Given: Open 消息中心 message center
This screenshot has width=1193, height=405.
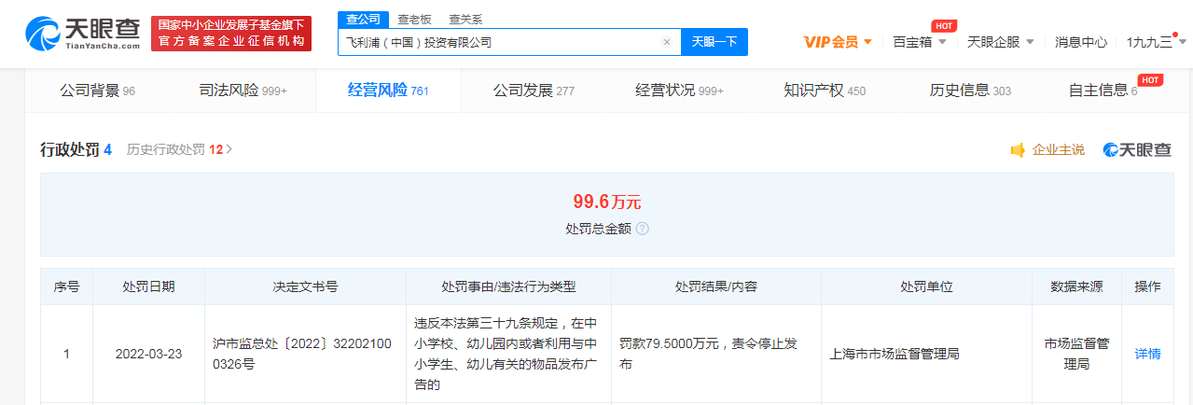Looking at the screenshot, I should point(1081,42).
